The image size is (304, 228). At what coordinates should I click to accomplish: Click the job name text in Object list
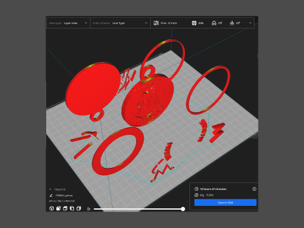coord(64,196)
